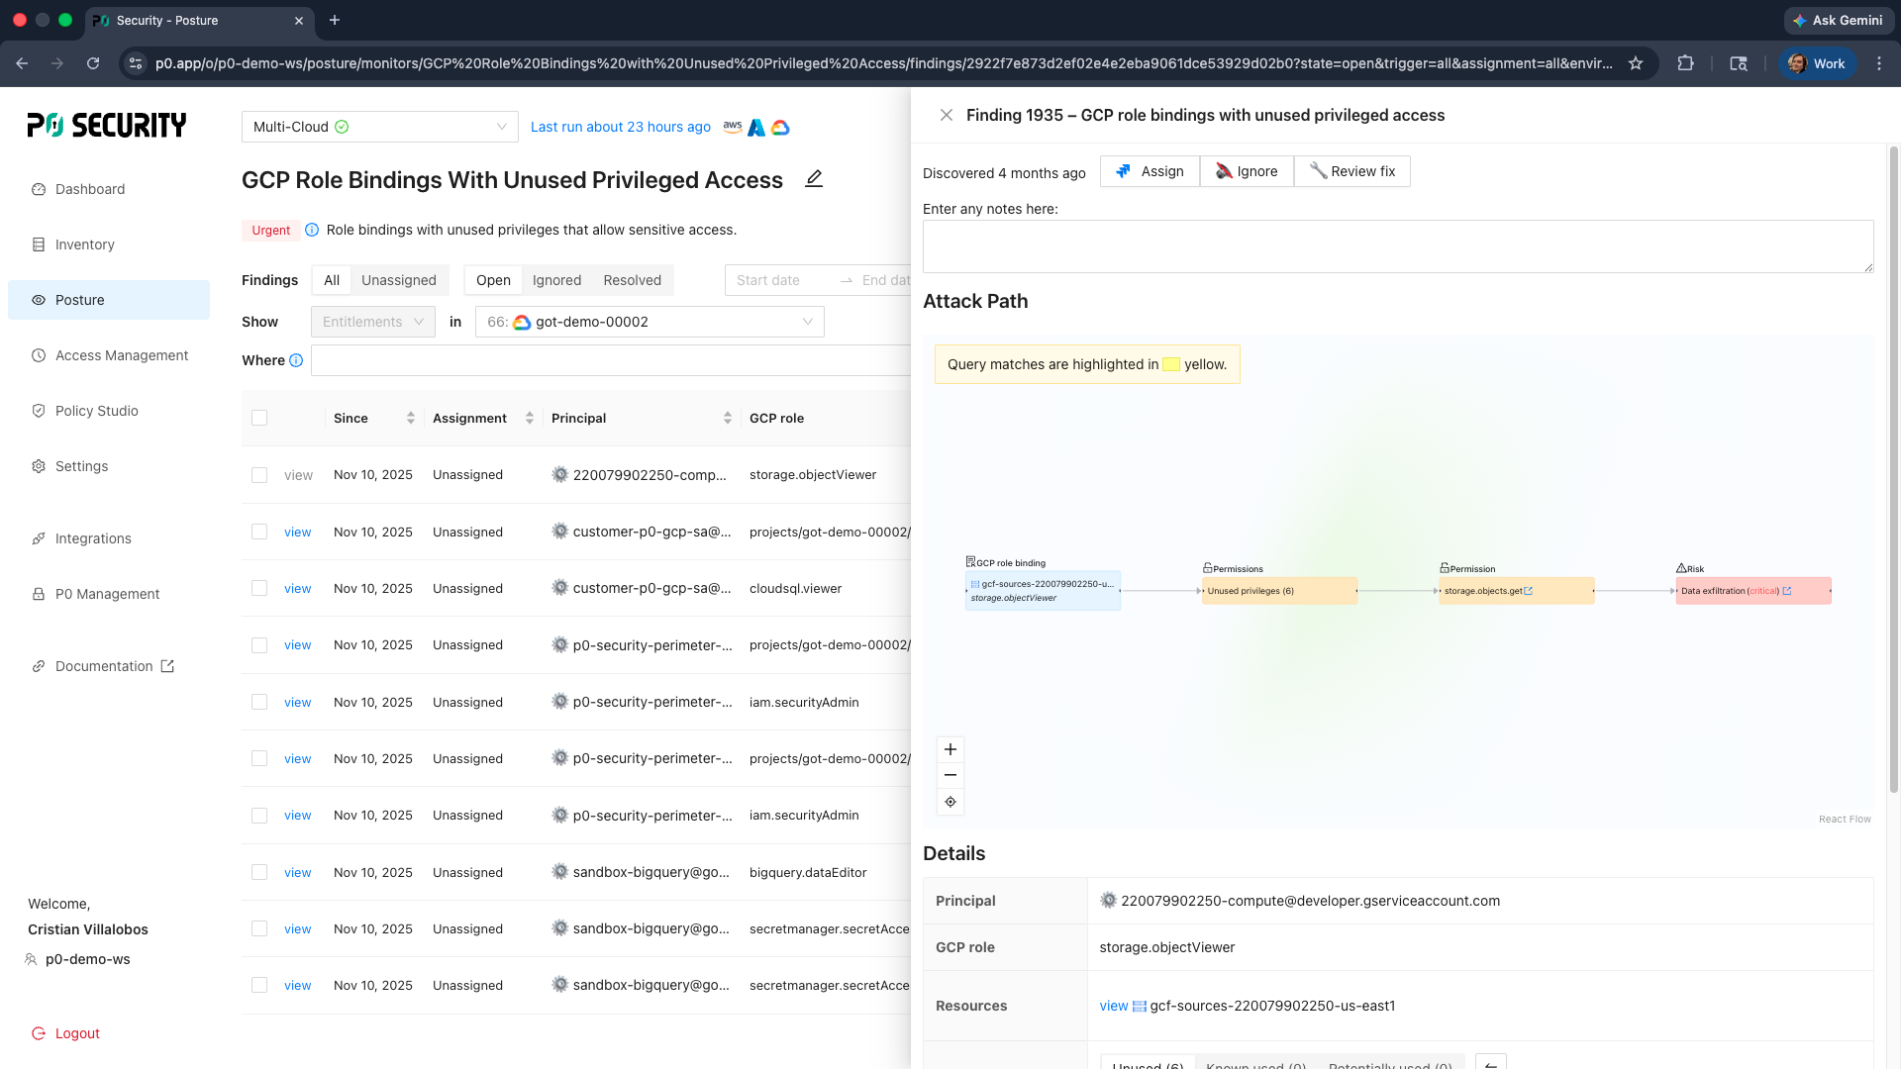
Task: Click the edit pencil icon beside monitor title
Action: coord(814,179)
